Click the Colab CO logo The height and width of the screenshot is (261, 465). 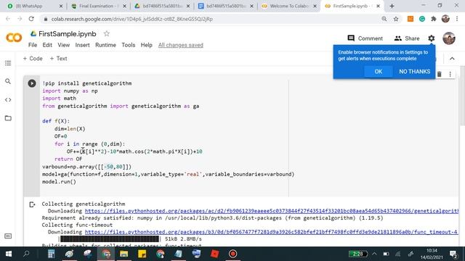pos(14,38)
